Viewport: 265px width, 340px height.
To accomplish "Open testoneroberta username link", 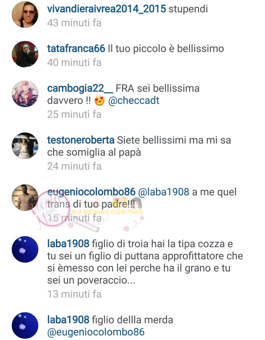I will [81, 140].
